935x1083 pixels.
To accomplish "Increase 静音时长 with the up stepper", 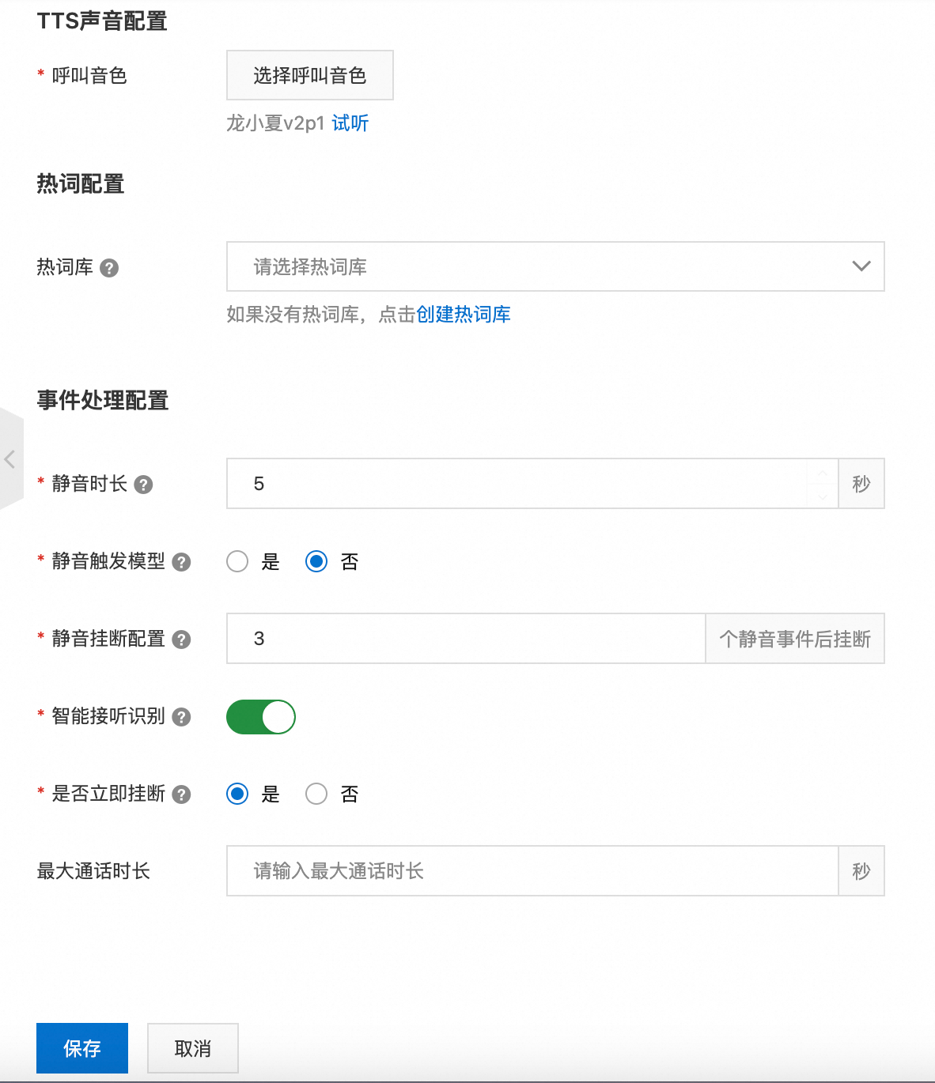I will point(823,473).
